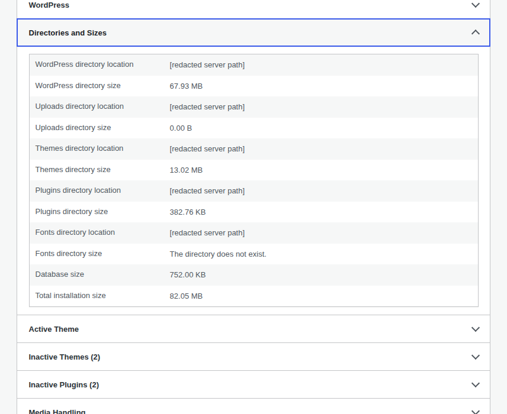Click the '67.93 MB' value
507x414 pixels.
pyautogui.click(x=186, y=86)
